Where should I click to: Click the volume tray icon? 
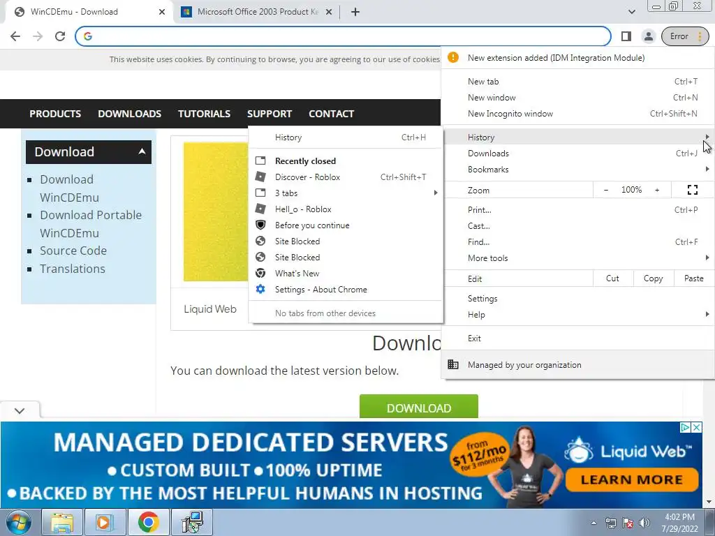tap(644, 523)
